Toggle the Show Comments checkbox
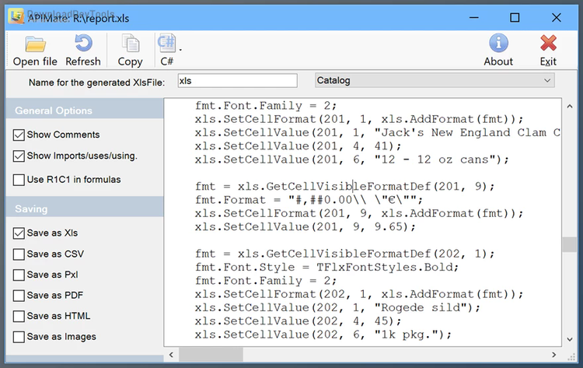Image resolution: width=583 pixels, height=368 pixels. [x=19, y=135]
